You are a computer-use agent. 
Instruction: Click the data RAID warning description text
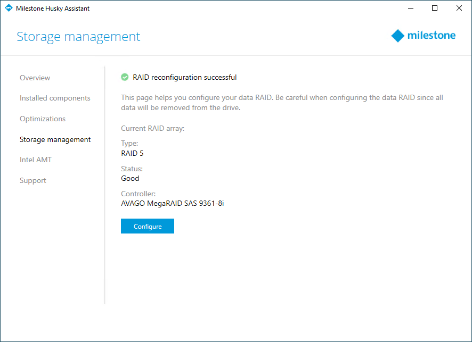282,103
